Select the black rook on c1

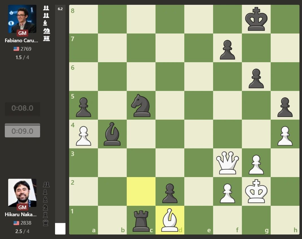click(x=141, y=220)
